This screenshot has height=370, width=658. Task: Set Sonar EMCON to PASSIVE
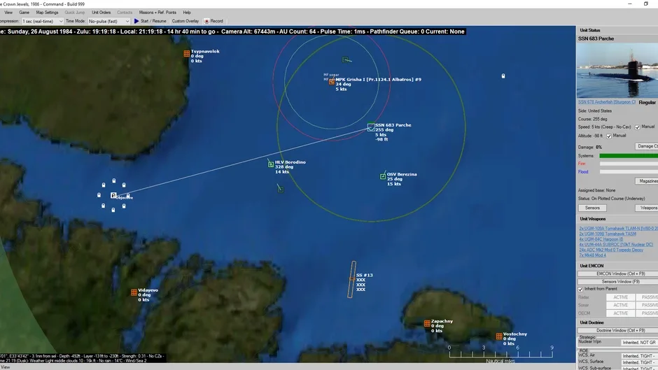pos(647,306)
